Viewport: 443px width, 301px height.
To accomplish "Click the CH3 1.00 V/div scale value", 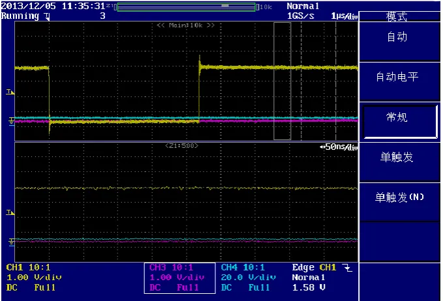I will [x=177, y=278].
